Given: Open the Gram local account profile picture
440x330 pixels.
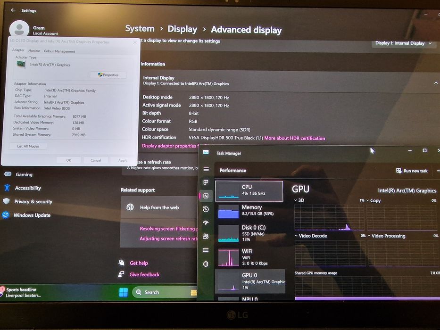Looking at the screenshot, I should pyautogui.click(x=19, y=29).
